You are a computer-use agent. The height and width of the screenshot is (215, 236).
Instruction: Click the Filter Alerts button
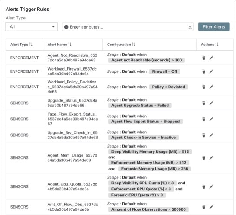click(214, 27)
